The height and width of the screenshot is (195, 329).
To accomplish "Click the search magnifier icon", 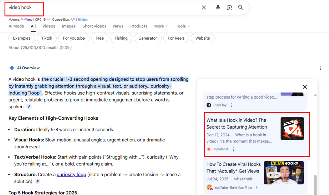I will tap(241, 7).
